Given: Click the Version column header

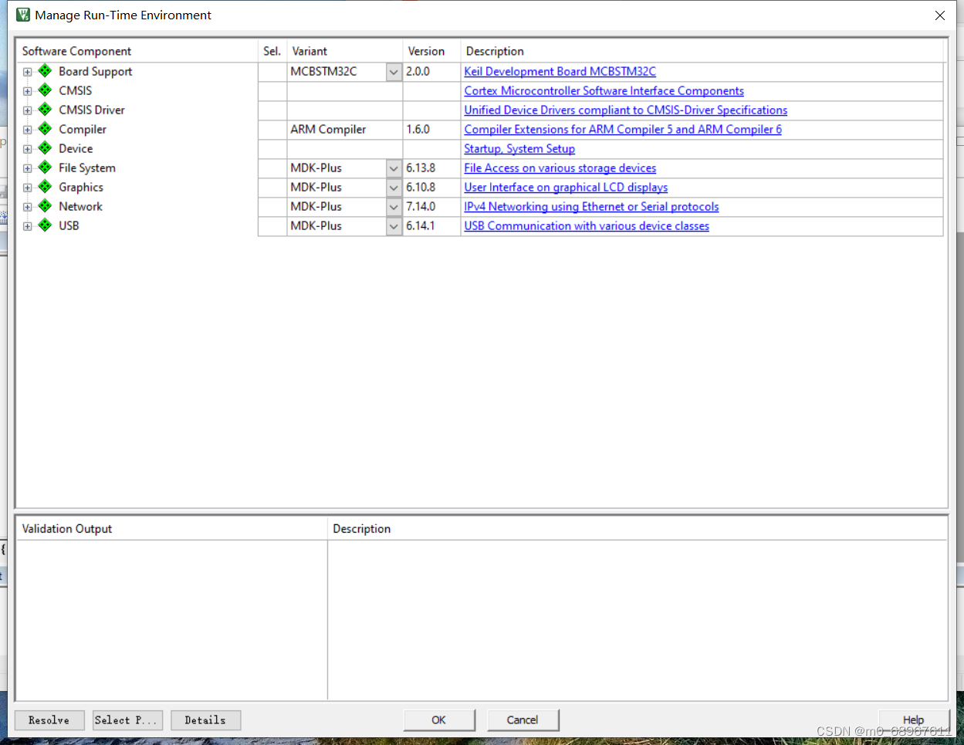Looking at the screenshot, I should (x=431, y=51).
